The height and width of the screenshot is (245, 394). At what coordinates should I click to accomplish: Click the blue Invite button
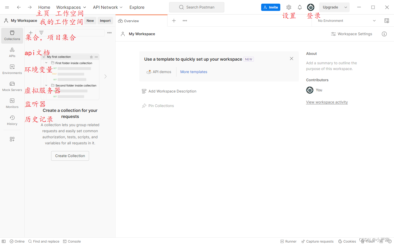(271, 7)
